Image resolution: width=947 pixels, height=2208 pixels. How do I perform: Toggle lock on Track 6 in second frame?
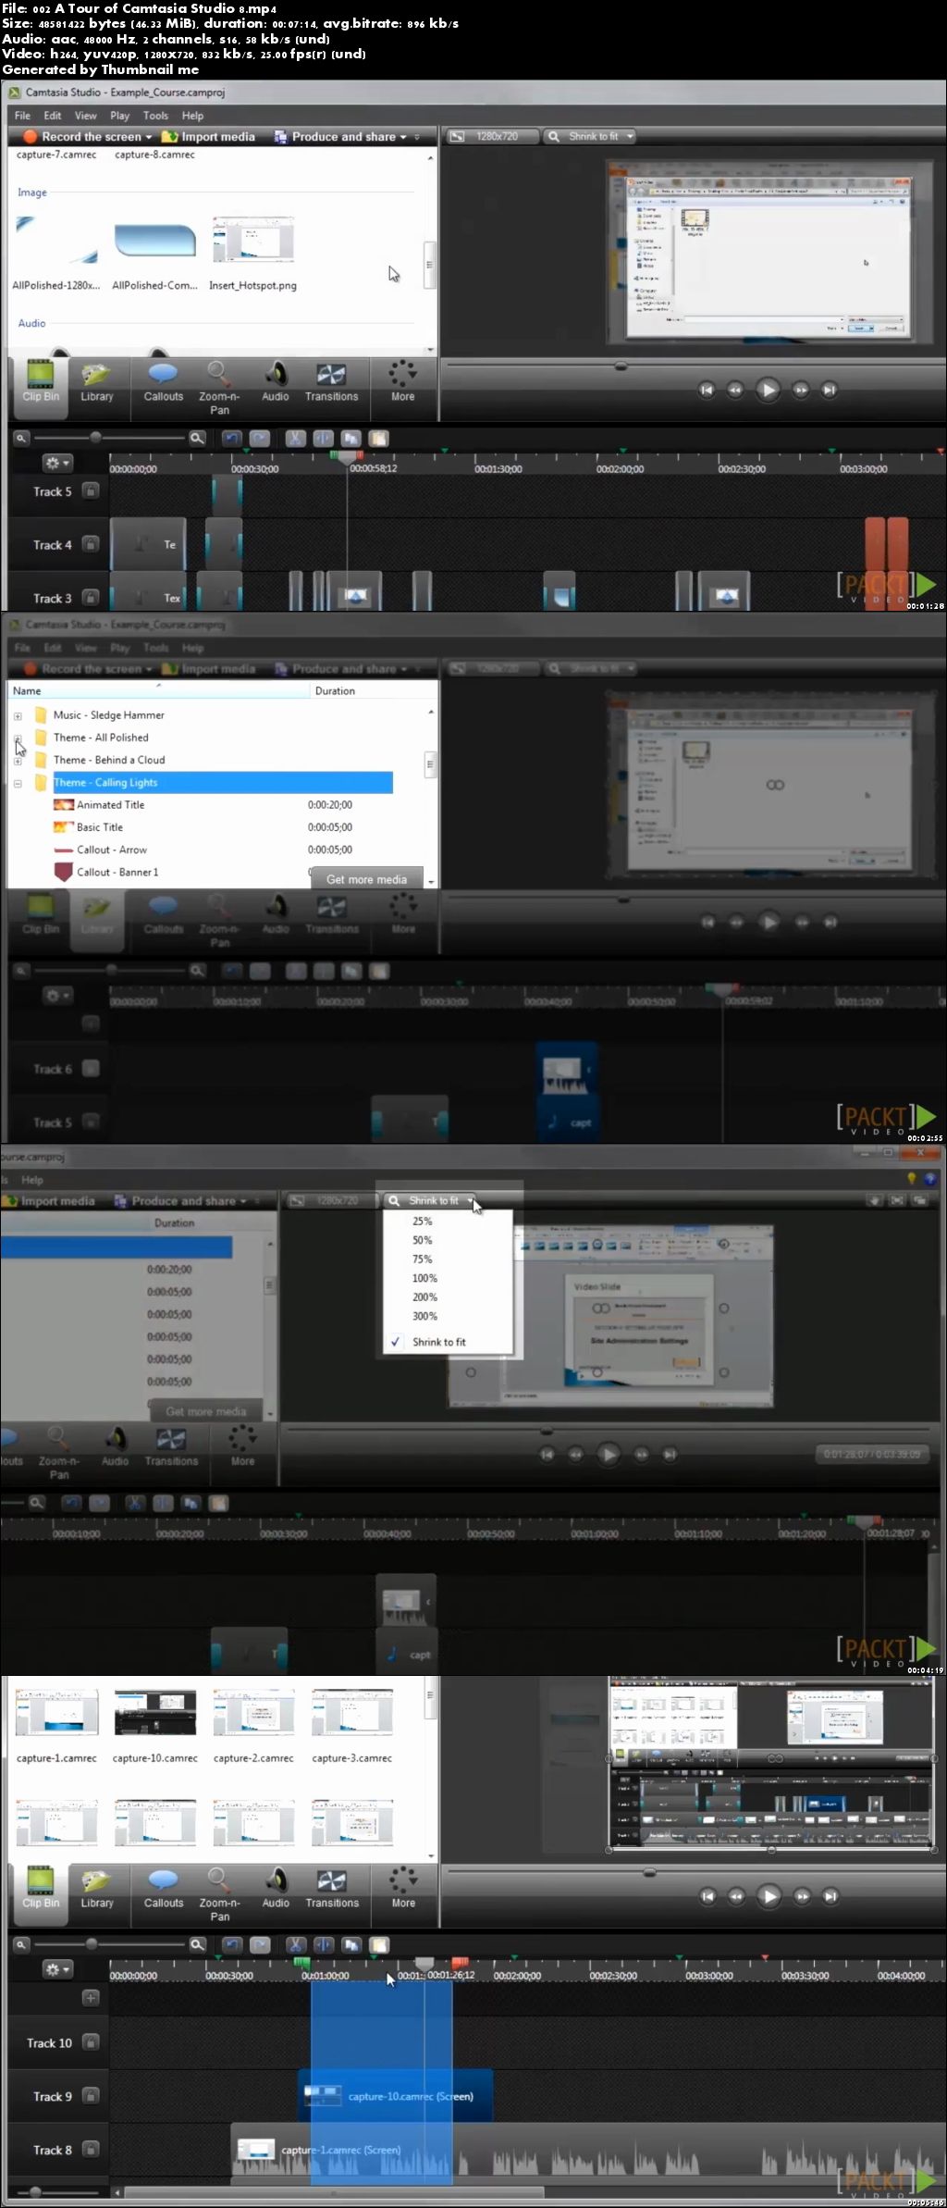tap(91, 1069)
